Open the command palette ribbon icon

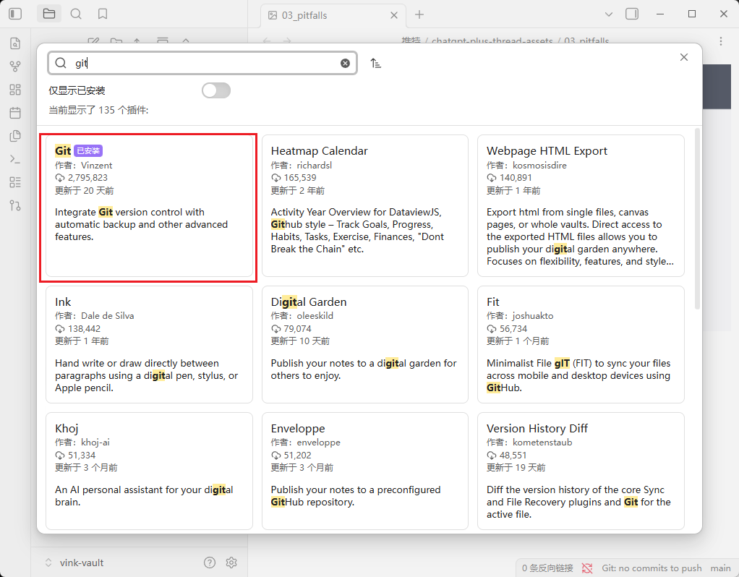(x=15, y=159)
